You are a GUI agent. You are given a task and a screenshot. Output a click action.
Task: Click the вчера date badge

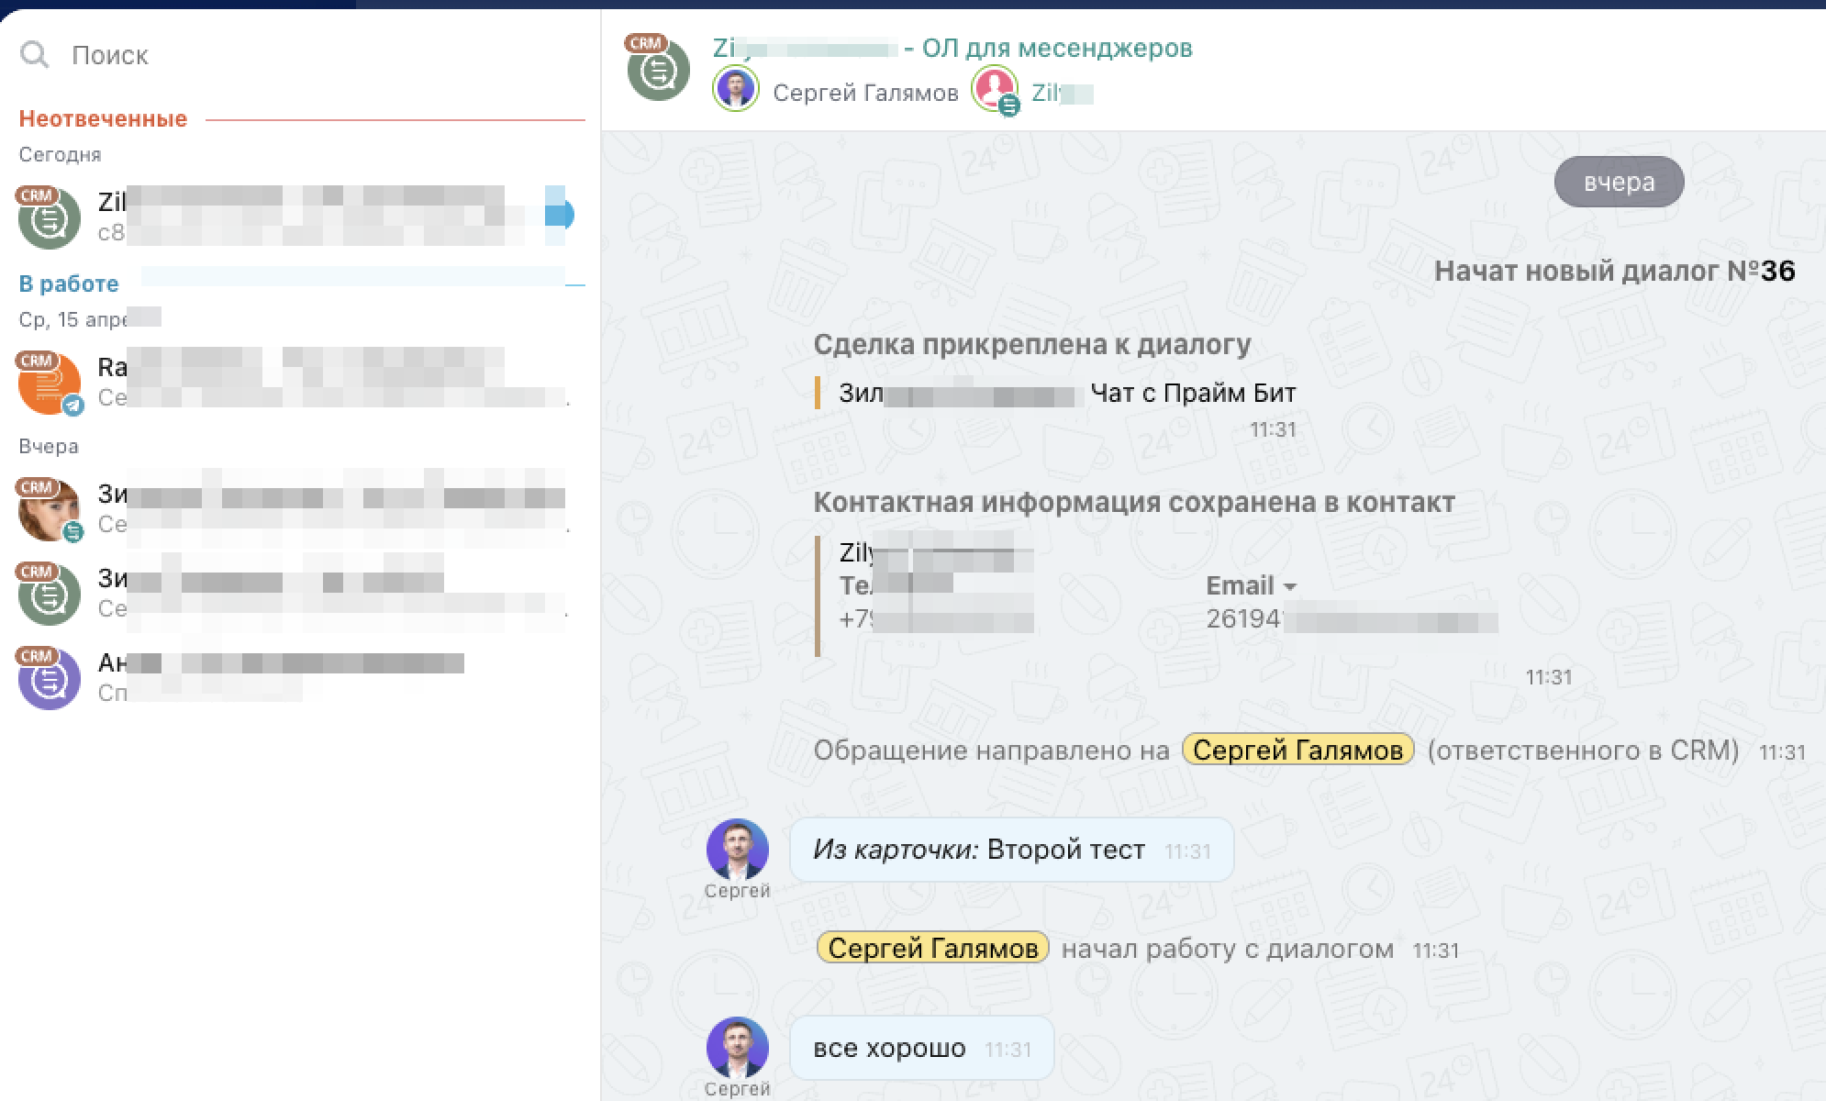1619,182
